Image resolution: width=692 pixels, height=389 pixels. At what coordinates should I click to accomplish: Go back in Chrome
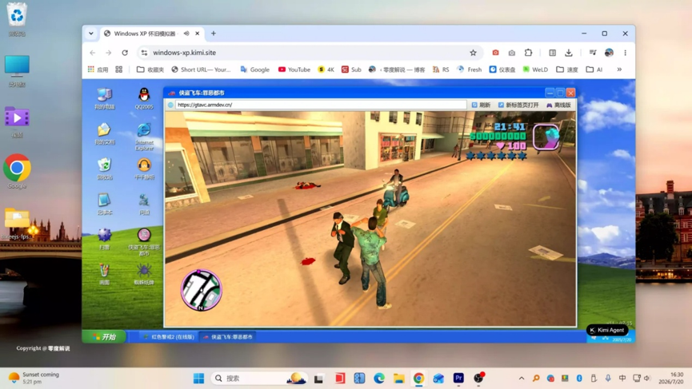click(92, 53)
